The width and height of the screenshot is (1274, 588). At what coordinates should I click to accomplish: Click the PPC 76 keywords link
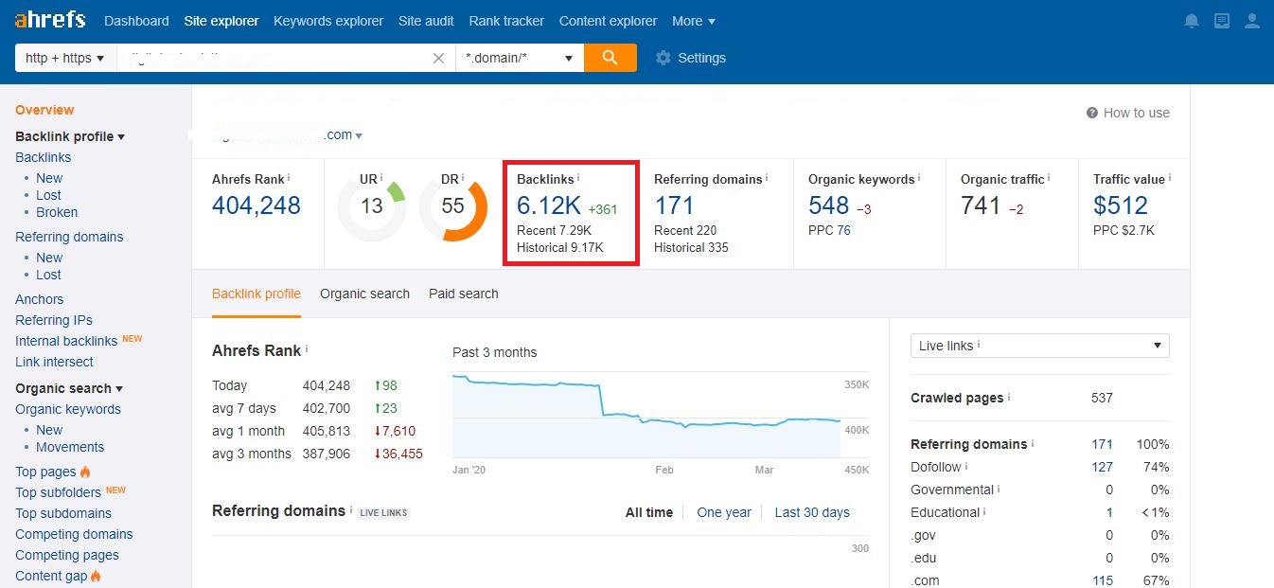click(843, 230)
